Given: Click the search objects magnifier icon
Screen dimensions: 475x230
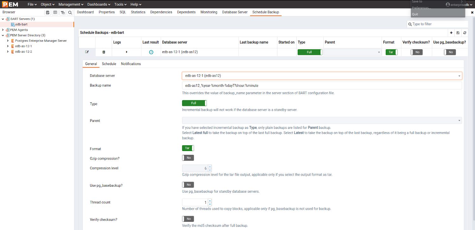Looking at the screenshot, I should click(70, 12).
